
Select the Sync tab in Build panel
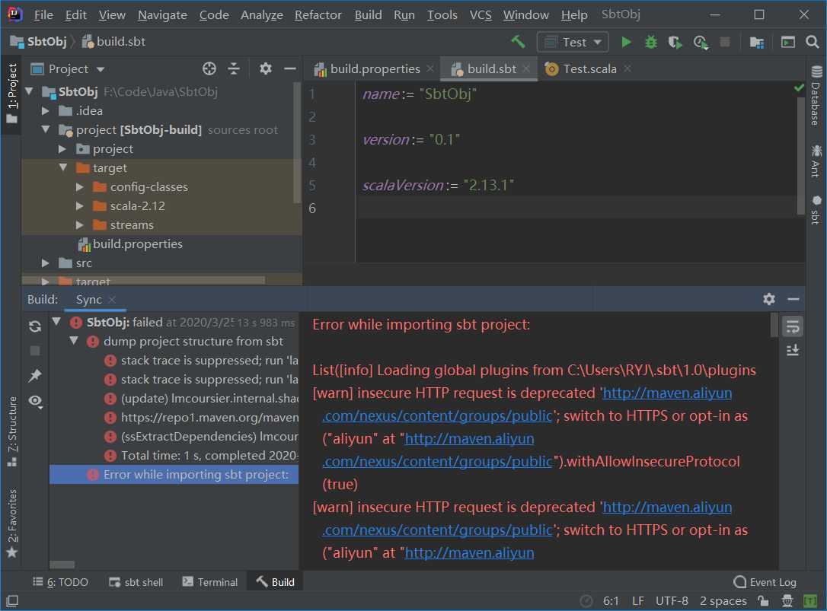coord(88,300)
